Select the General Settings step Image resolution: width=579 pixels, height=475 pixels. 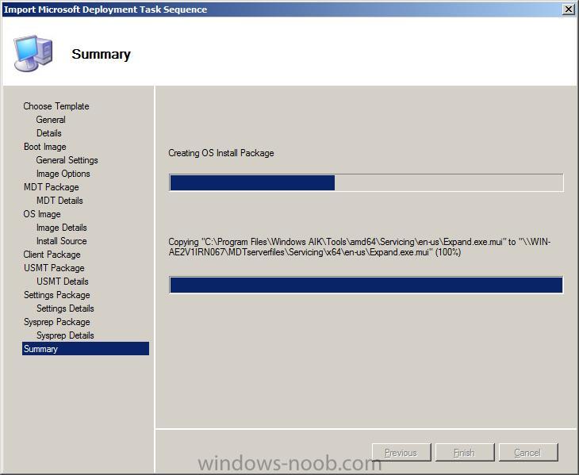click(x=67, y=160)
